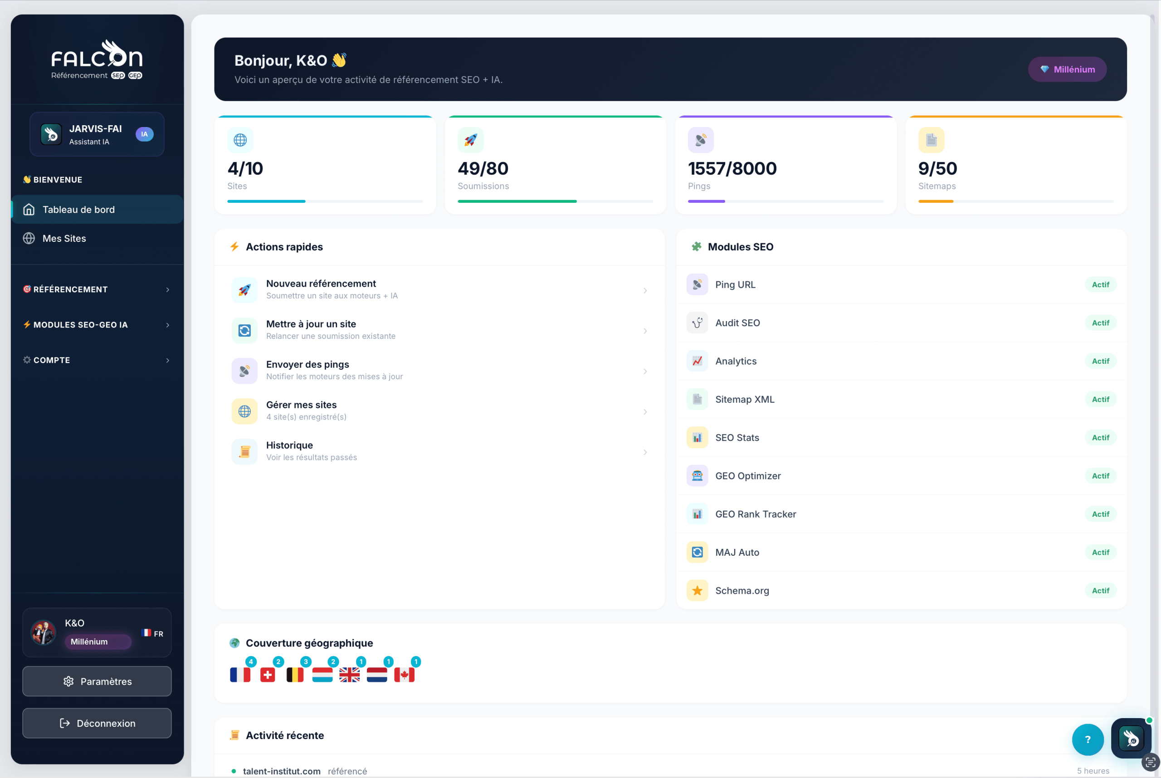Expand the MODULES SEO-GEO IA section

97,324
